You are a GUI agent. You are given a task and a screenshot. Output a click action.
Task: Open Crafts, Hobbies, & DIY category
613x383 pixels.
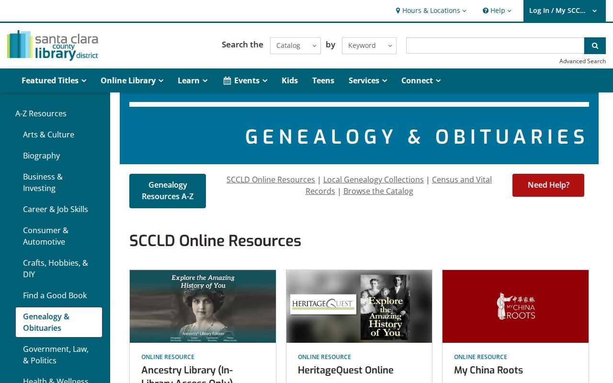(56, 269)
